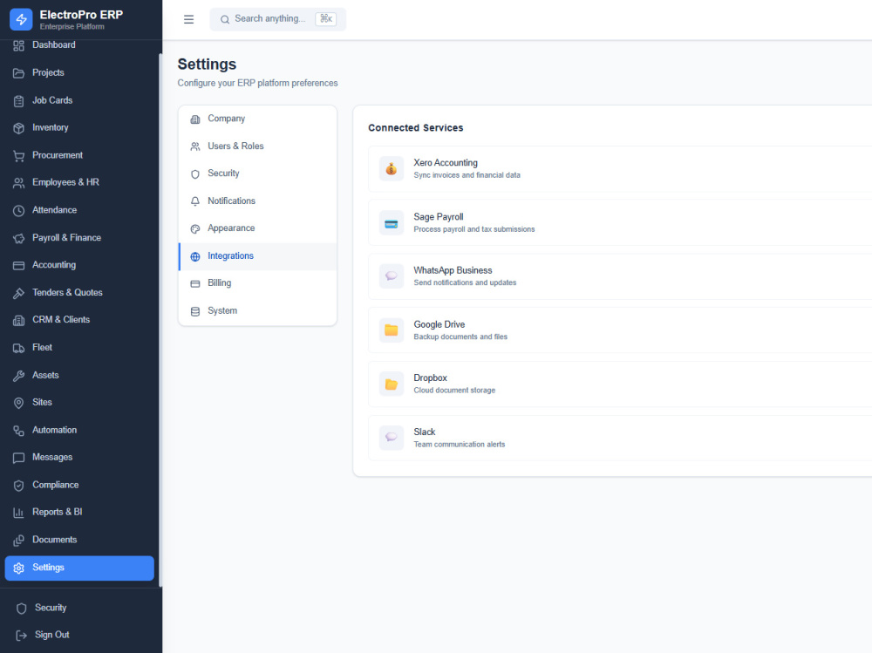Screen dimensions: 872x653
Task: Click the ⌘K shortcut badge
Action: 326,19
